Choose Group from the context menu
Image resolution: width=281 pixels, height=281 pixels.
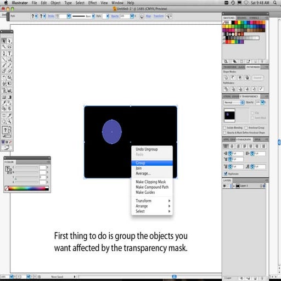(152, 163)
